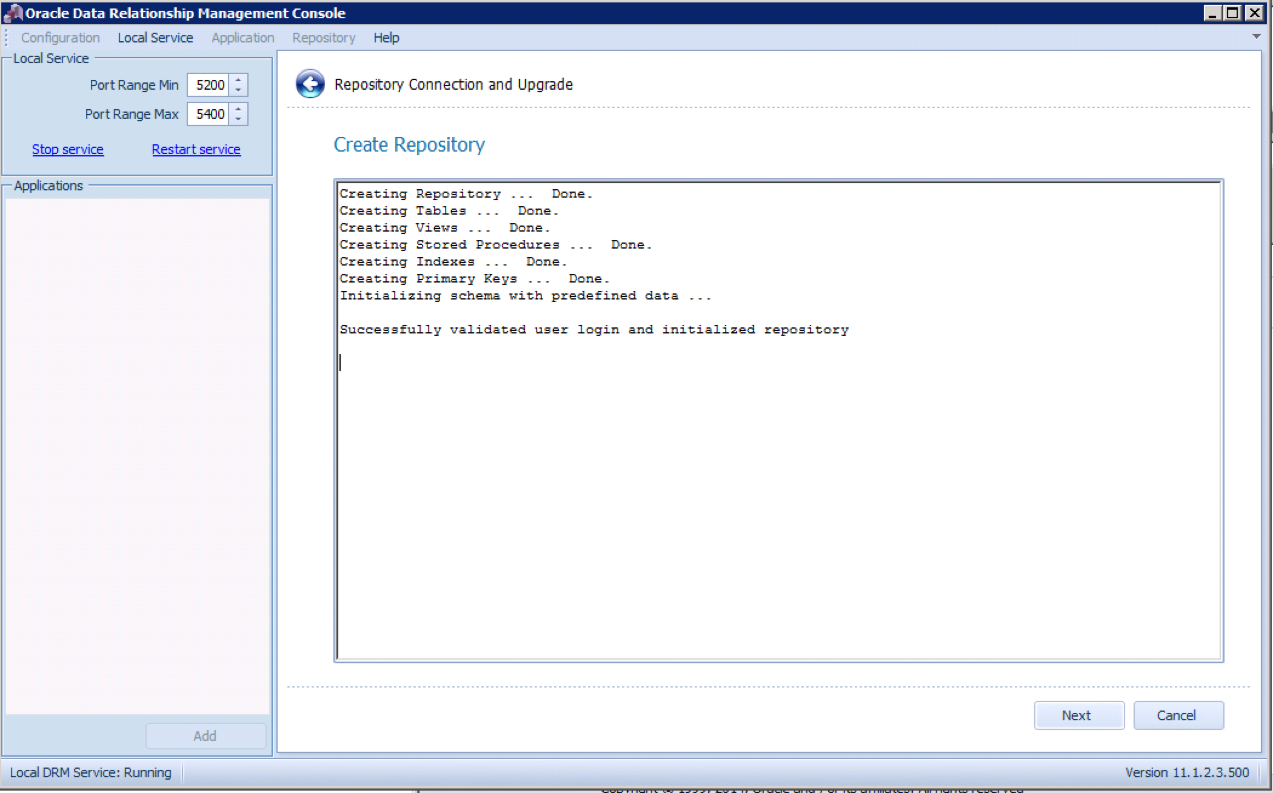Open the Repository menu
Screen dimensions: 1273x793
(x=324, y=38)
